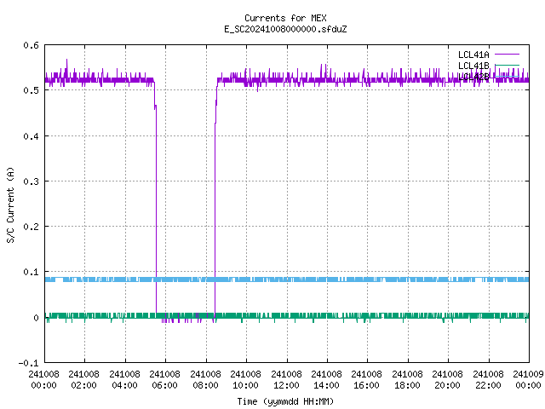Click the x-axis label 'Time (yymmdd HH:MM)'
Screen dimensions: 545x409
tap(285, 401)
